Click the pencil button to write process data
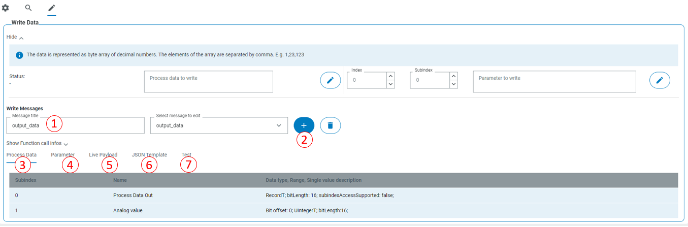The height and width of the screenshot is (227, 688). [330, 80]
